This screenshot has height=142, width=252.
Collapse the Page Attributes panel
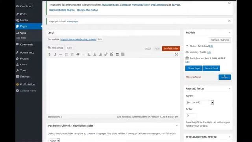pos(230,88)
